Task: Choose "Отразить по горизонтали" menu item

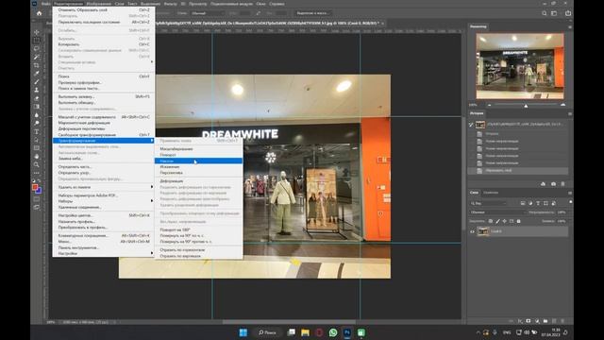Action: point(198,249)
